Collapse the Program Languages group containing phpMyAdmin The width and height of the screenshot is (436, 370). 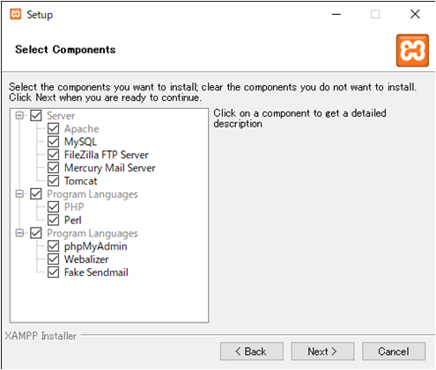(x=19, y=233)
